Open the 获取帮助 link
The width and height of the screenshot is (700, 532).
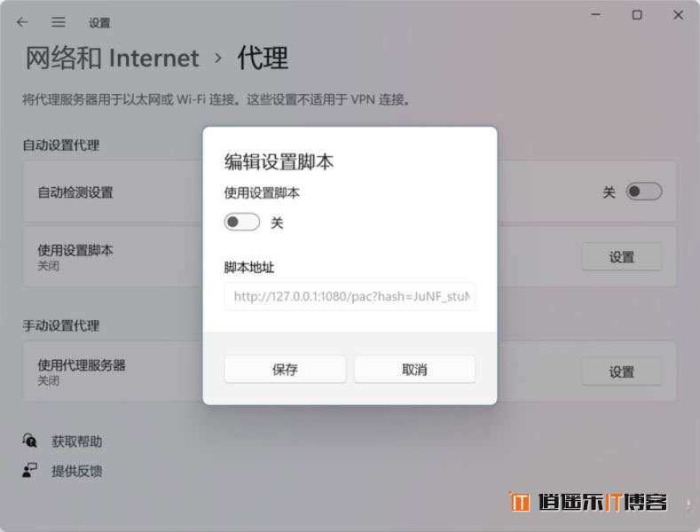[x=77, y=442]
